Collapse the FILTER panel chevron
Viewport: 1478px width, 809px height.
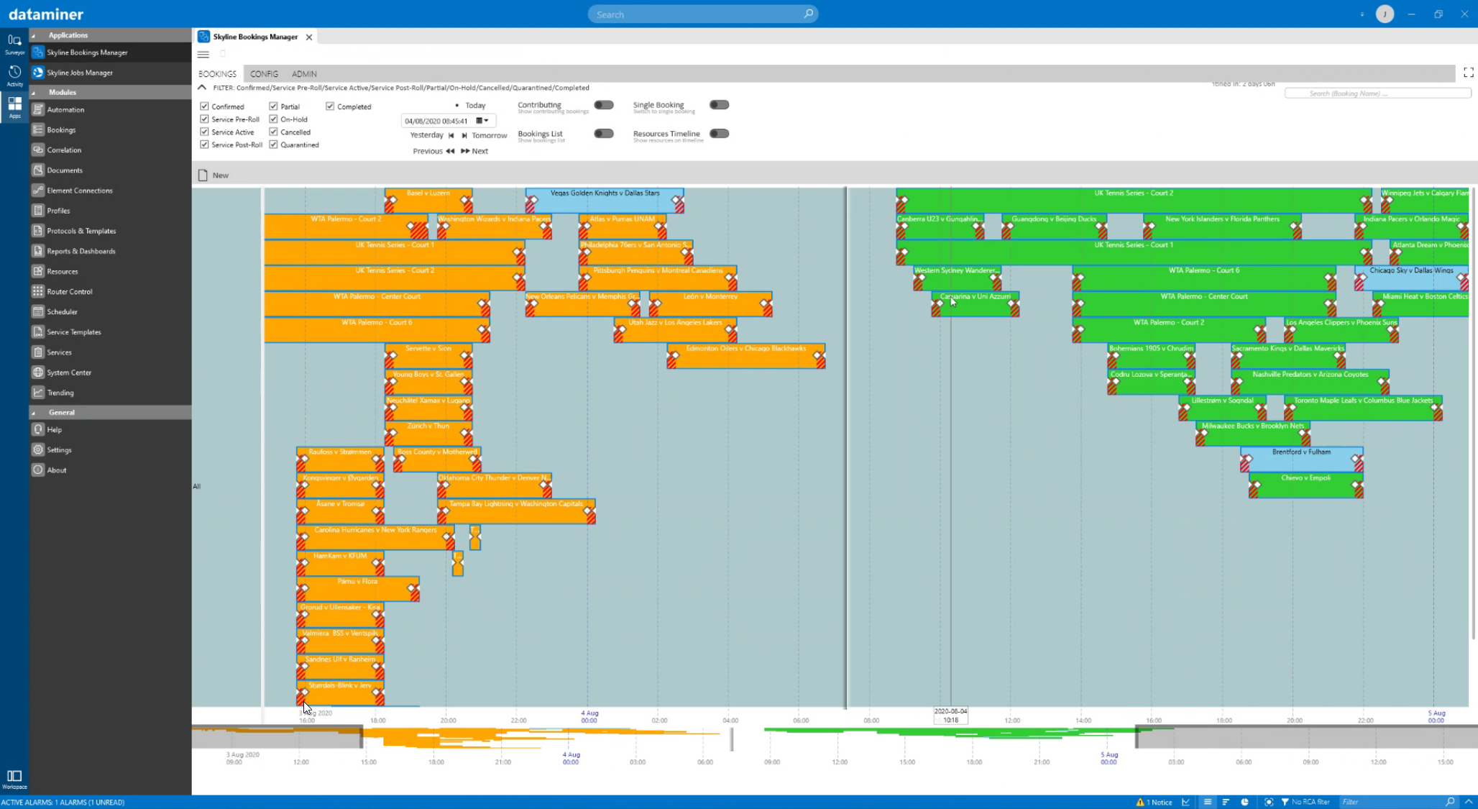point(202,88)
